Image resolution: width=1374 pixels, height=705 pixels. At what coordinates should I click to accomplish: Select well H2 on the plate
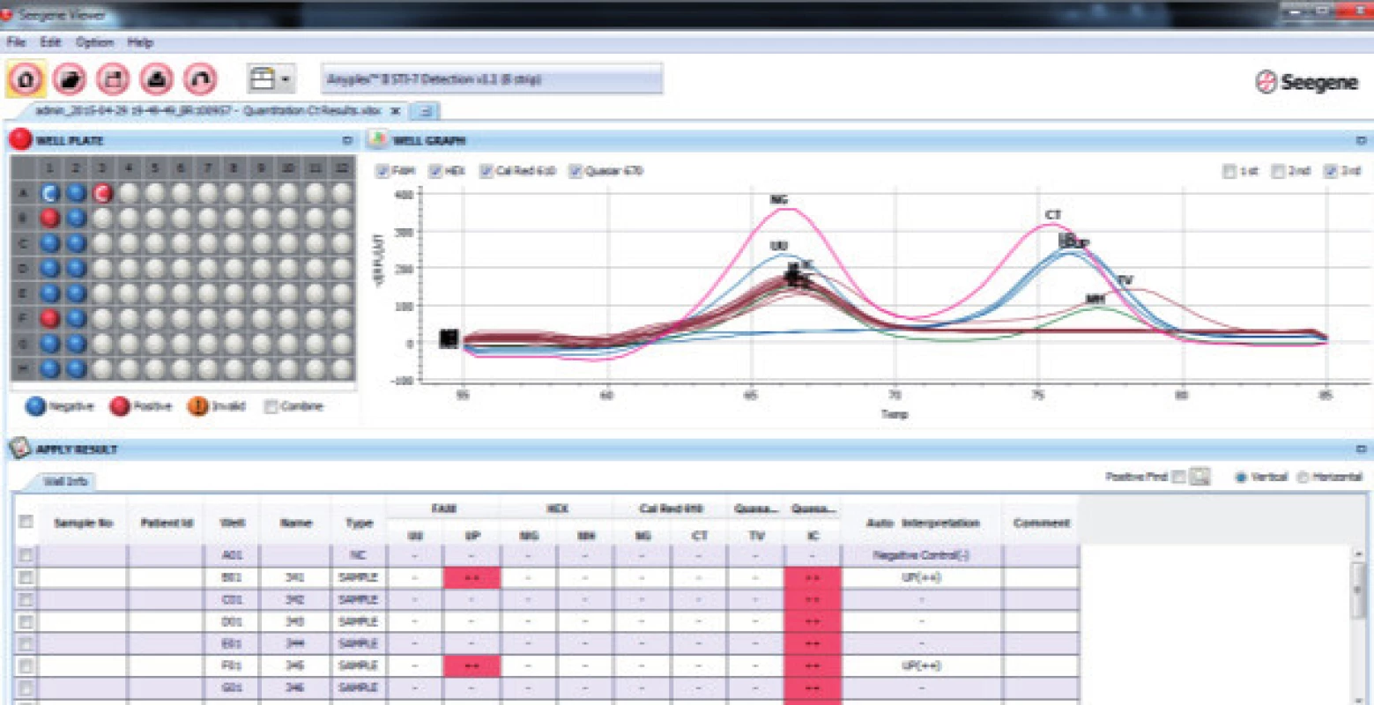pyautogui.click(x=77, y=368)
